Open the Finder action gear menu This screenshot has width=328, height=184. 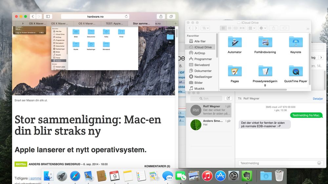tap(263, 28)
